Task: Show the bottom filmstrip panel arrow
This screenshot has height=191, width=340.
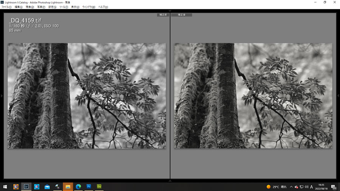Action: [170, 181]
